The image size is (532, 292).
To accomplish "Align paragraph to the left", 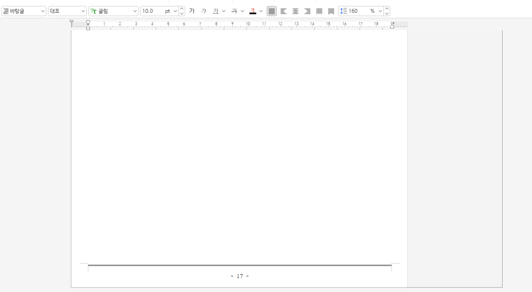I will [x=284, y=11].
